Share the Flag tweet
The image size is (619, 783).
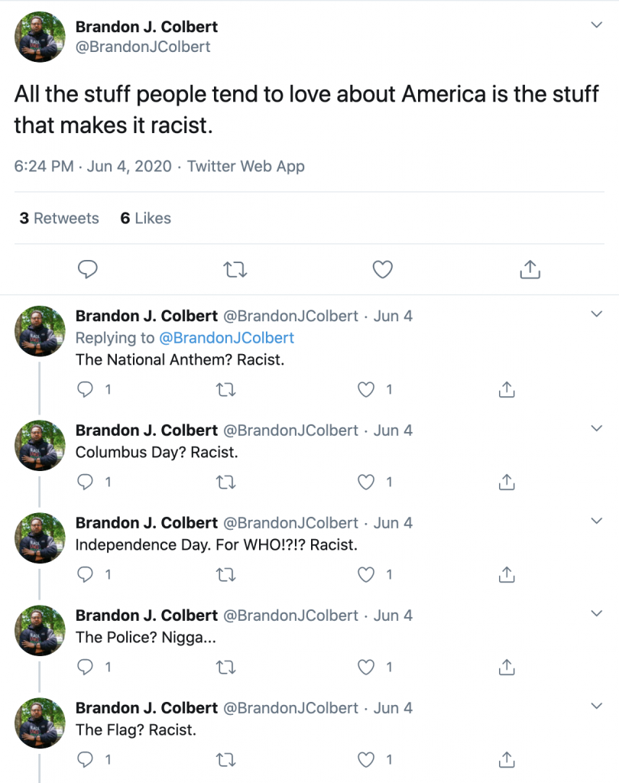506,759
